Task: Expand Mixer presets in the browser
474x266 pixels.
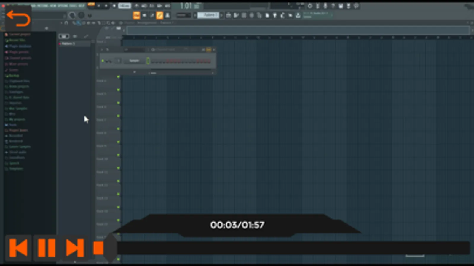Action: 17,64
